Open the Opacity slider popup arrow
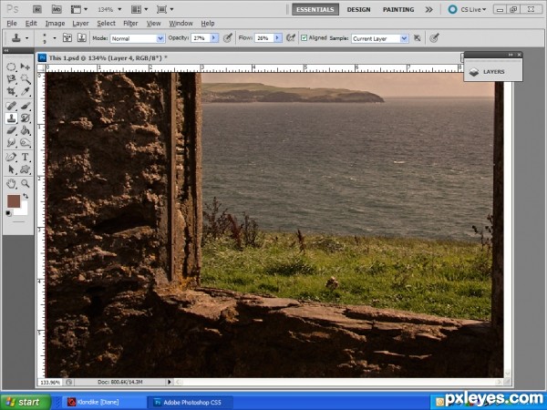 pyautogui.click(x=214, y=38)
